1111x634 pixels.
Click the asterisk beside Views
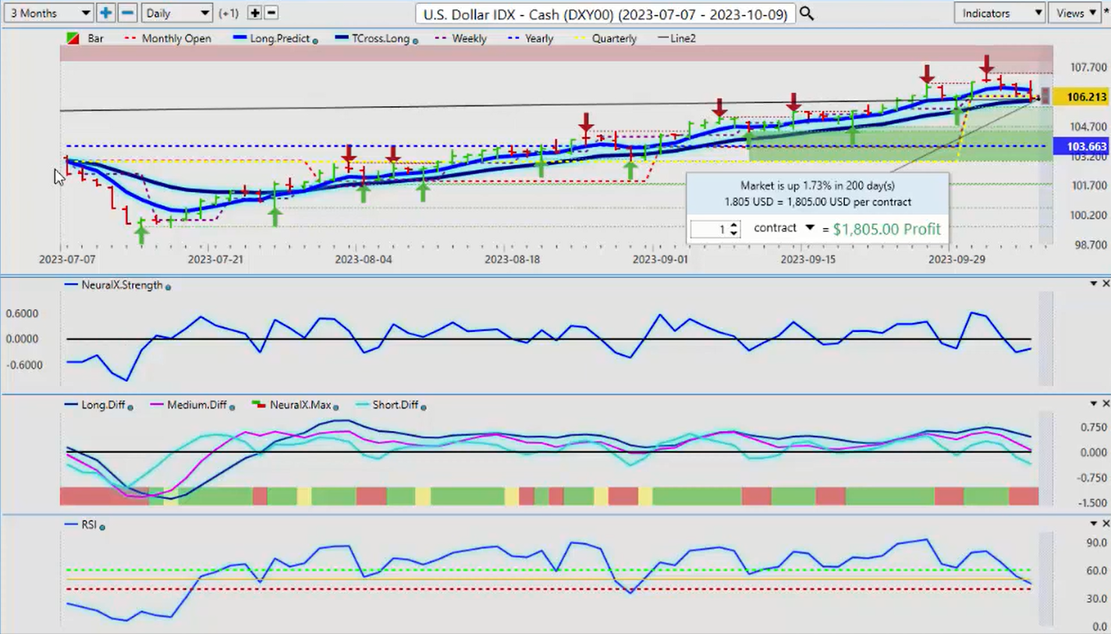[1105, 12]
